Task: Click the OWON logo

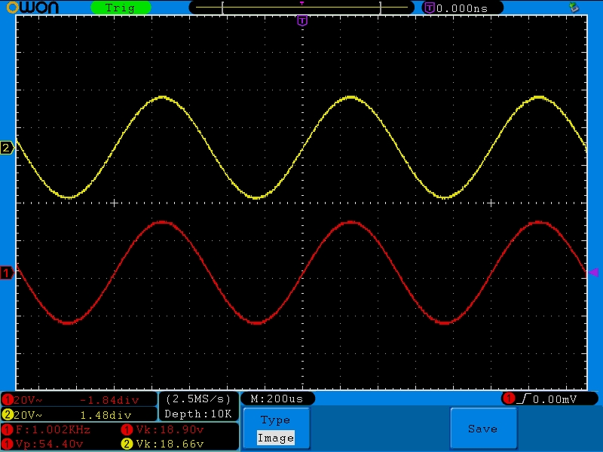Action: [32, 8]
